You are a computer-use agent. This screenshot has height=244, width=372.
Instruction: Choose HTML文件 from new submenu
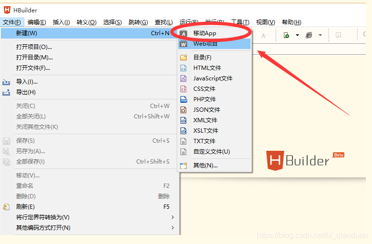(x=214, y=68)
